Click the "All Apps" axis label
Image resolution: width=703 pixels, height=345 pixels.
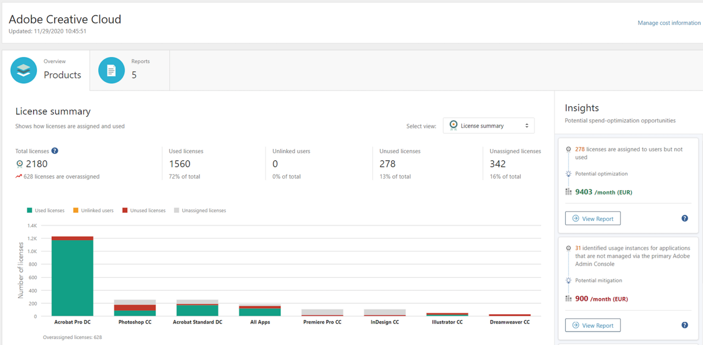point(260,322)
